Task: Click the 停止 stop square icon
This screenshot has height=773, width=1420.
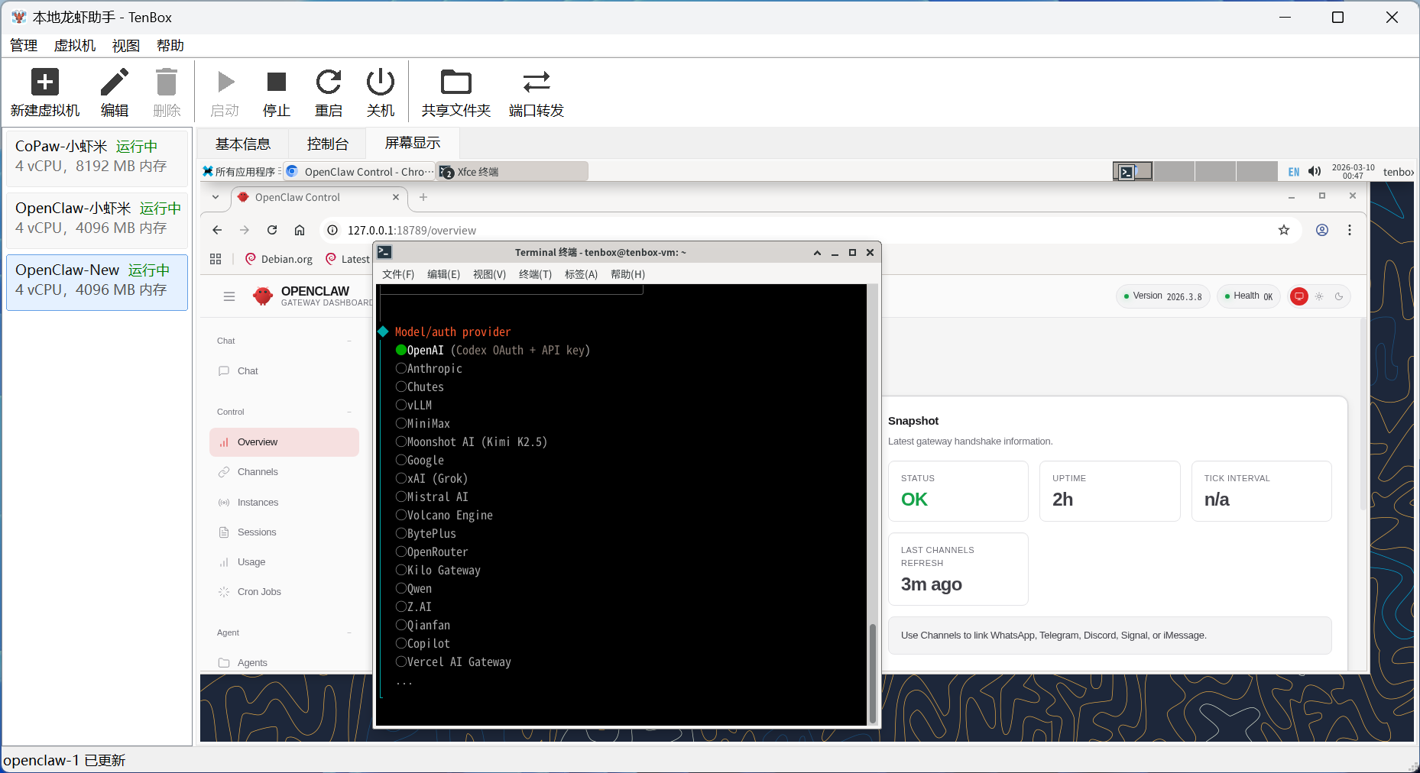Action: click(x=276, y=82)
